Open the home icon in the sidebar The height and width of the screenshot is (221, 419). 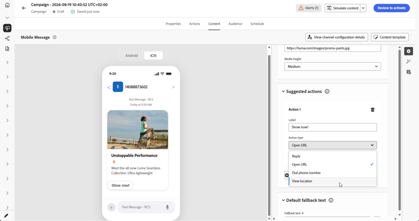pyautogui.click(x=7, y=5)
